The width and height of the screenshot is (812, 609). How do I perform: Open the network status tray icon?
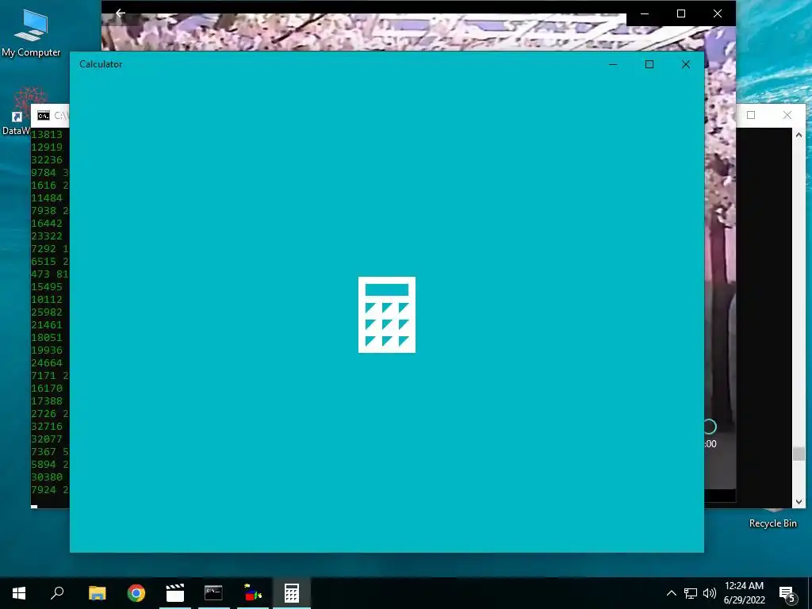(x=691, y=593)
